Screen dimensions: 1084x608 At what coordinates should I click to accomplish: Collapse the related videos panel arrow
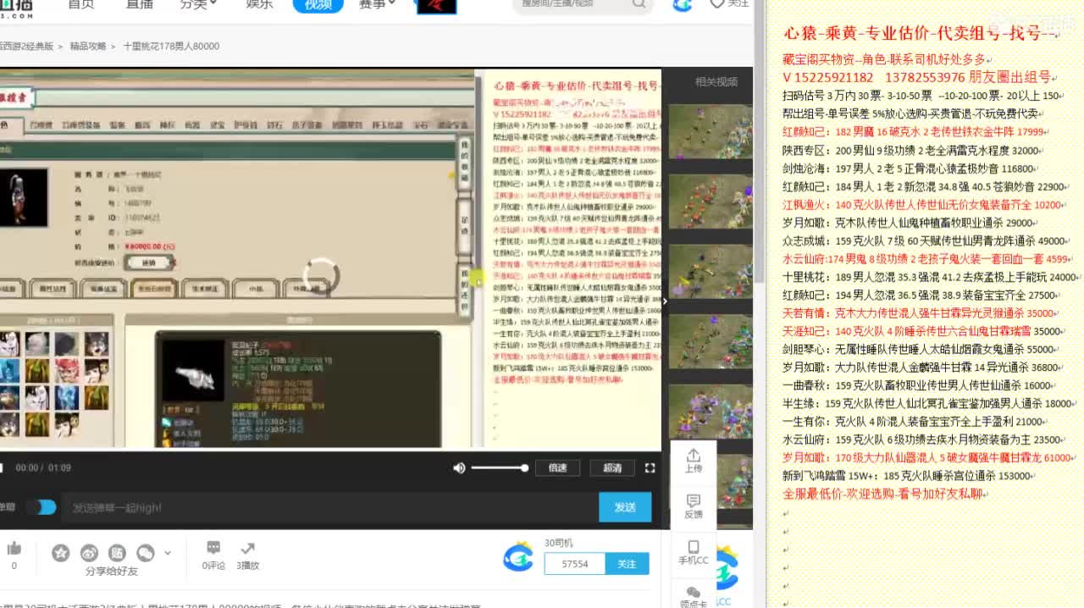click(665, 301)
